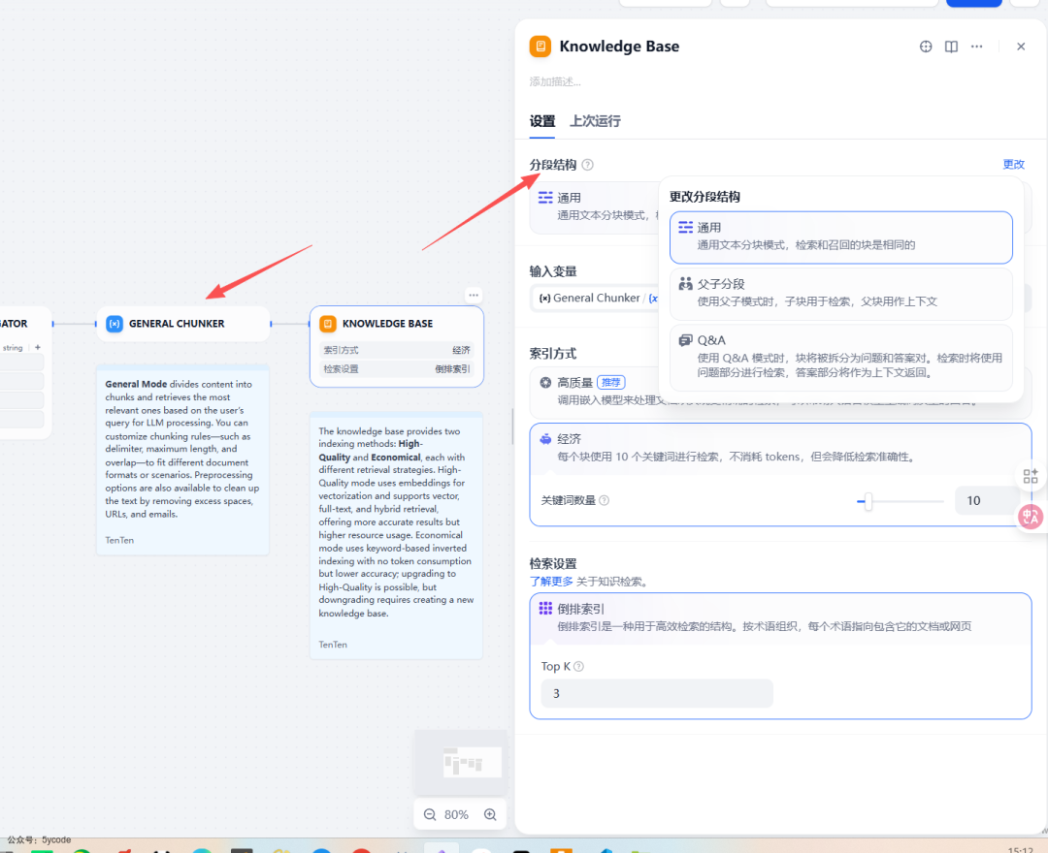1048x853 pixels.
Task: Open the split-view layout icon beside crosshair
Action: [x=951, y=46]
